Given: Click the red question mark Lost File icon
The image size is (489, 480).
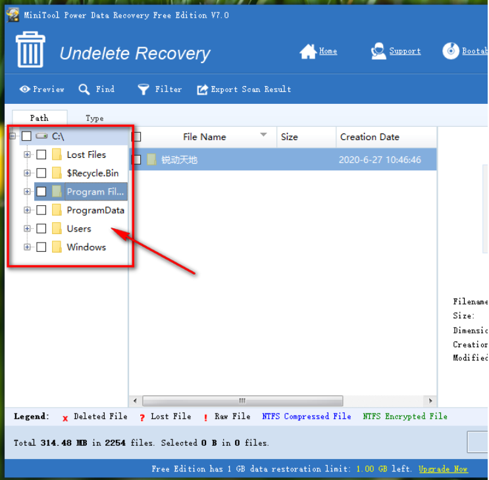Looking at the screenshot, I should tap(142, 418).
